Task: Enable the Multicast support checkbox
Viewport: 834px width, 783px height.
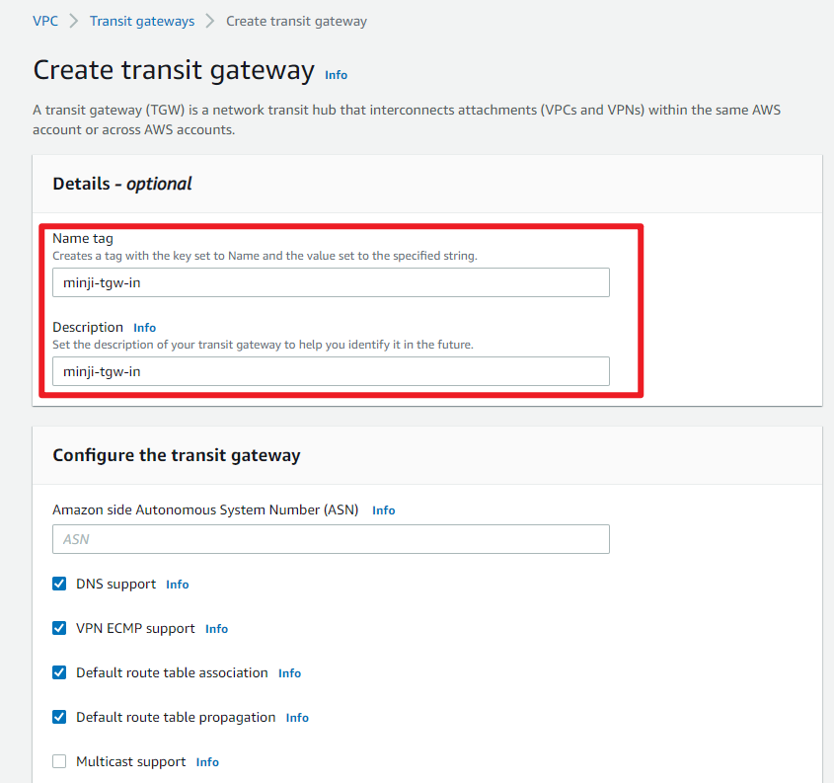Action: pyautogui.click(x=59, y=762)
